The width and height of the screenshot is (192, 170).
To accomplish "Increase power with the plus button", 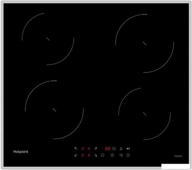I will [x=112, y=155].
